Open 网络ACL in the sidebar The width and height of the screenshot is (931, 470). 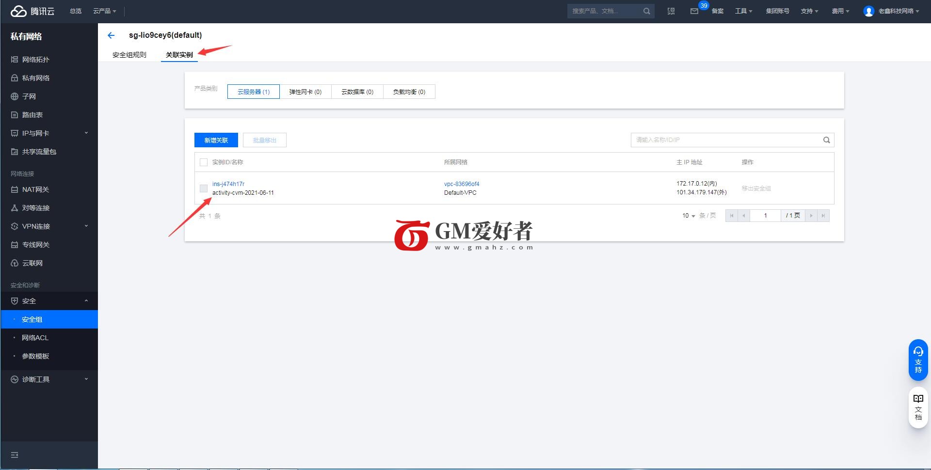[x=35, y=338]
